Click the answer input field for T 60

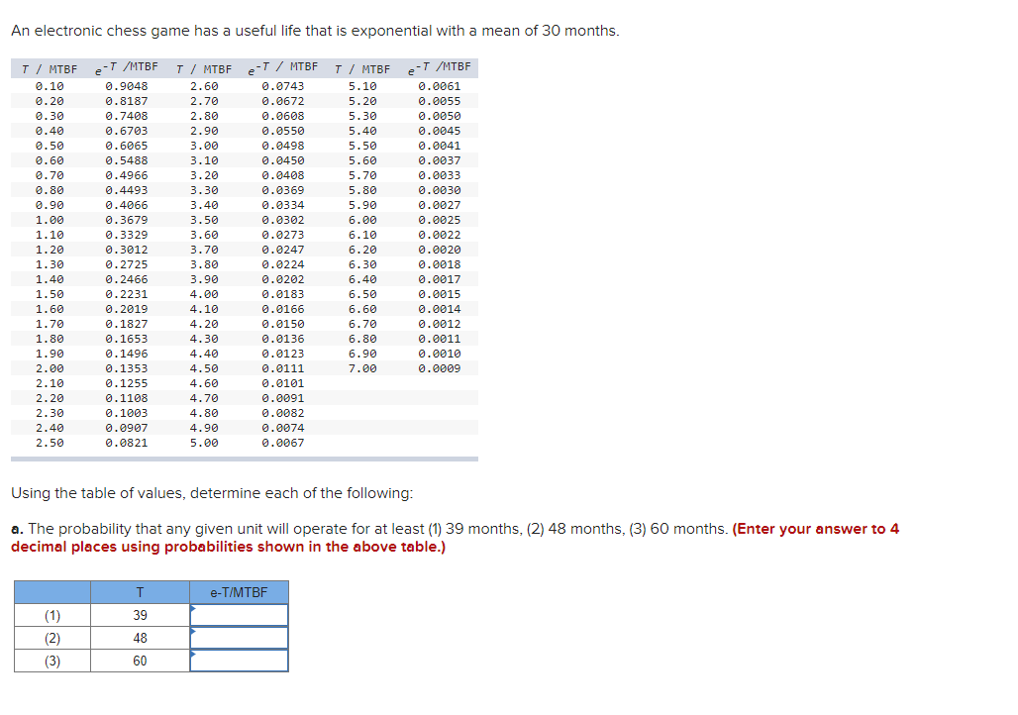(x=239, y=661)
